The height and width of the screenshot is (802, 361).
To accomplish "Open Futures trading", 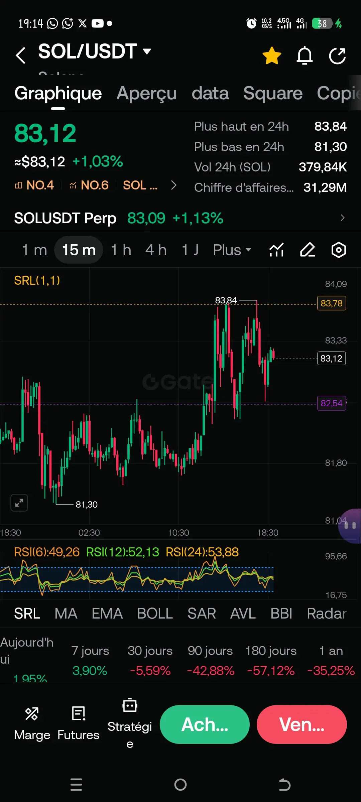I will pos(79,724).
